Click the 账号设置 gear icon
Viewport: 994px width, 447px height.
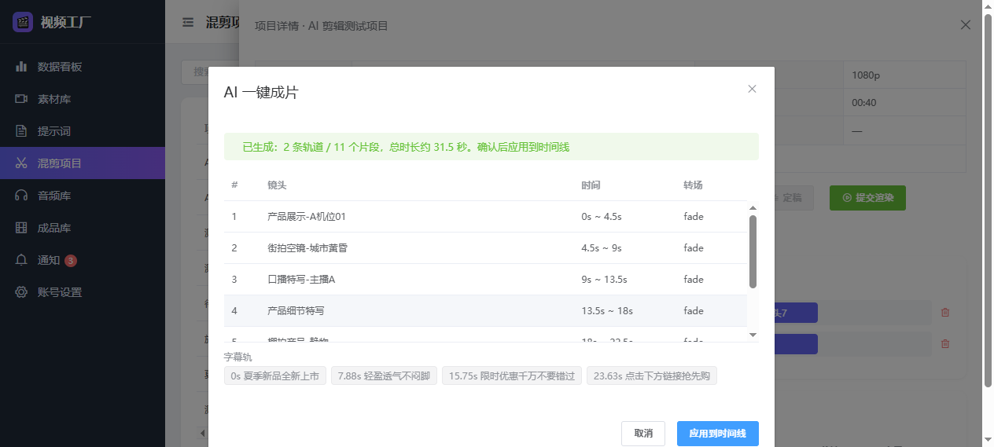point(21,292)
